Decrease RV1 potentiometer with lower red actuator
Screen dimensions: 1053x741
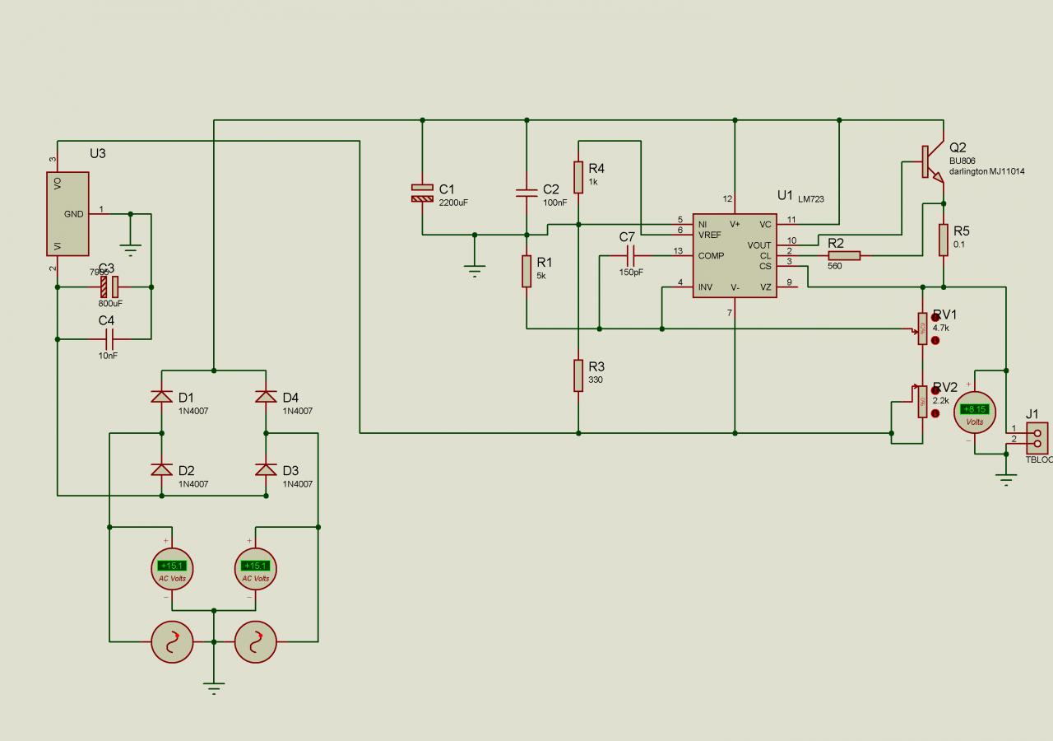pos(935,339)
